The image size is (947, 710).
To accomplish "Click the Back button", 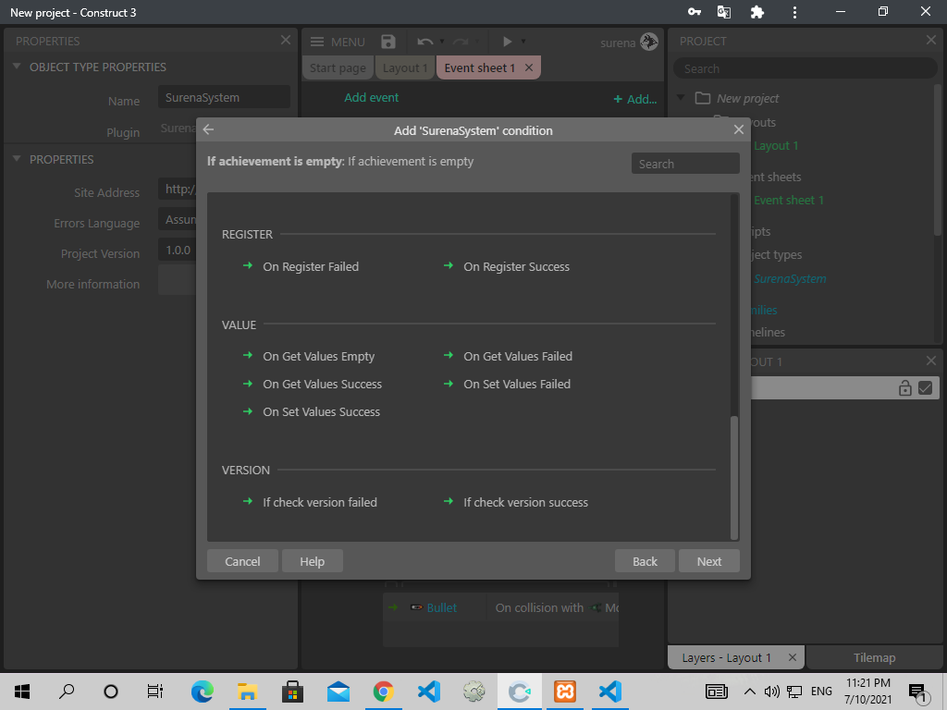I will 645,561.
